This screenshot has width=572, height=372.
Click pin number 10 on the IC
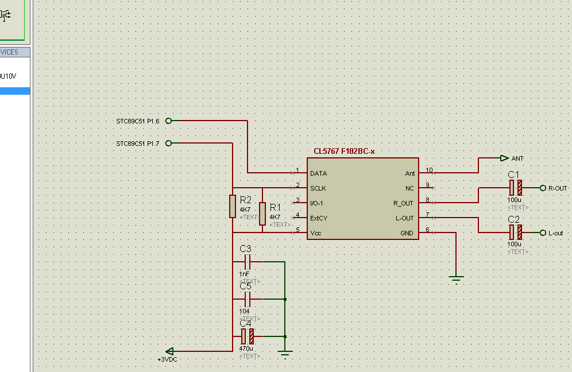(429, 169)
